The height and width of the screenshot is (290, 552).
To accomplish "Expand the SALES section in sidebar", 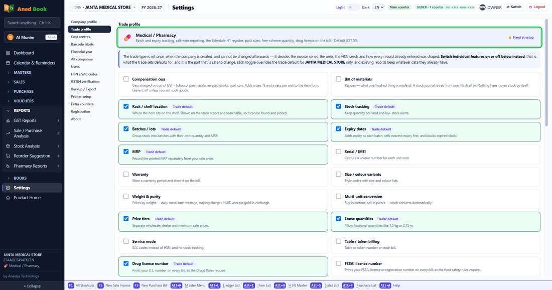I will [x=32, y=82].
